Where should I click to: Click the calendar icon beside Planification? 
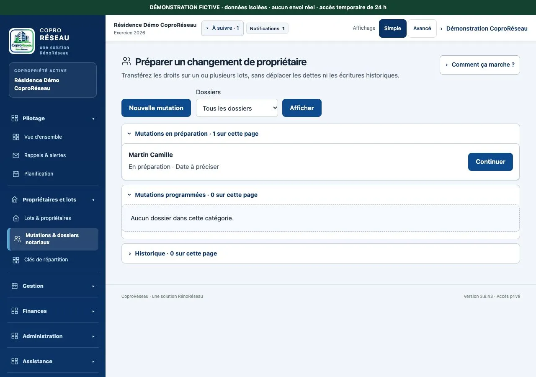tap(16, 174)
